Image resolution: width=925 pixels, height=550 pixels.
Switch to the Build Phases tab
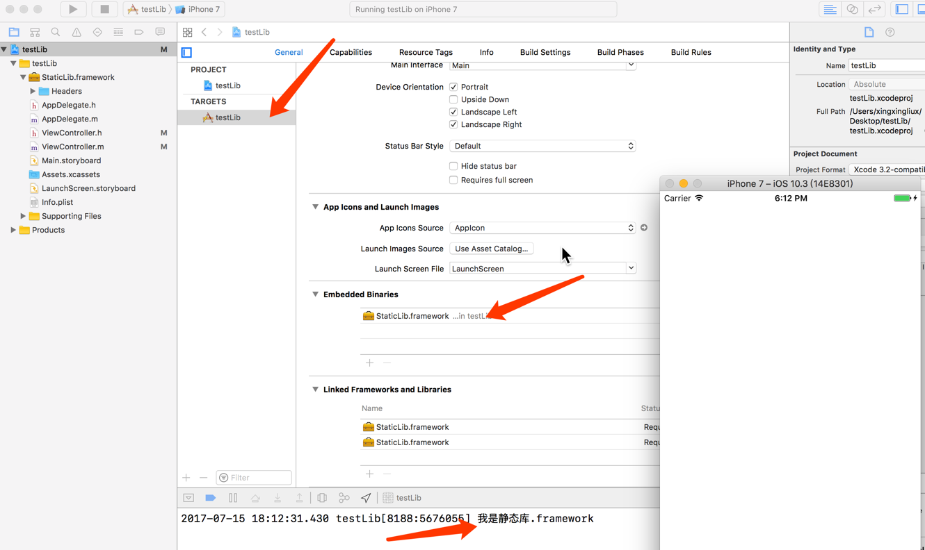tap(620, 52)
